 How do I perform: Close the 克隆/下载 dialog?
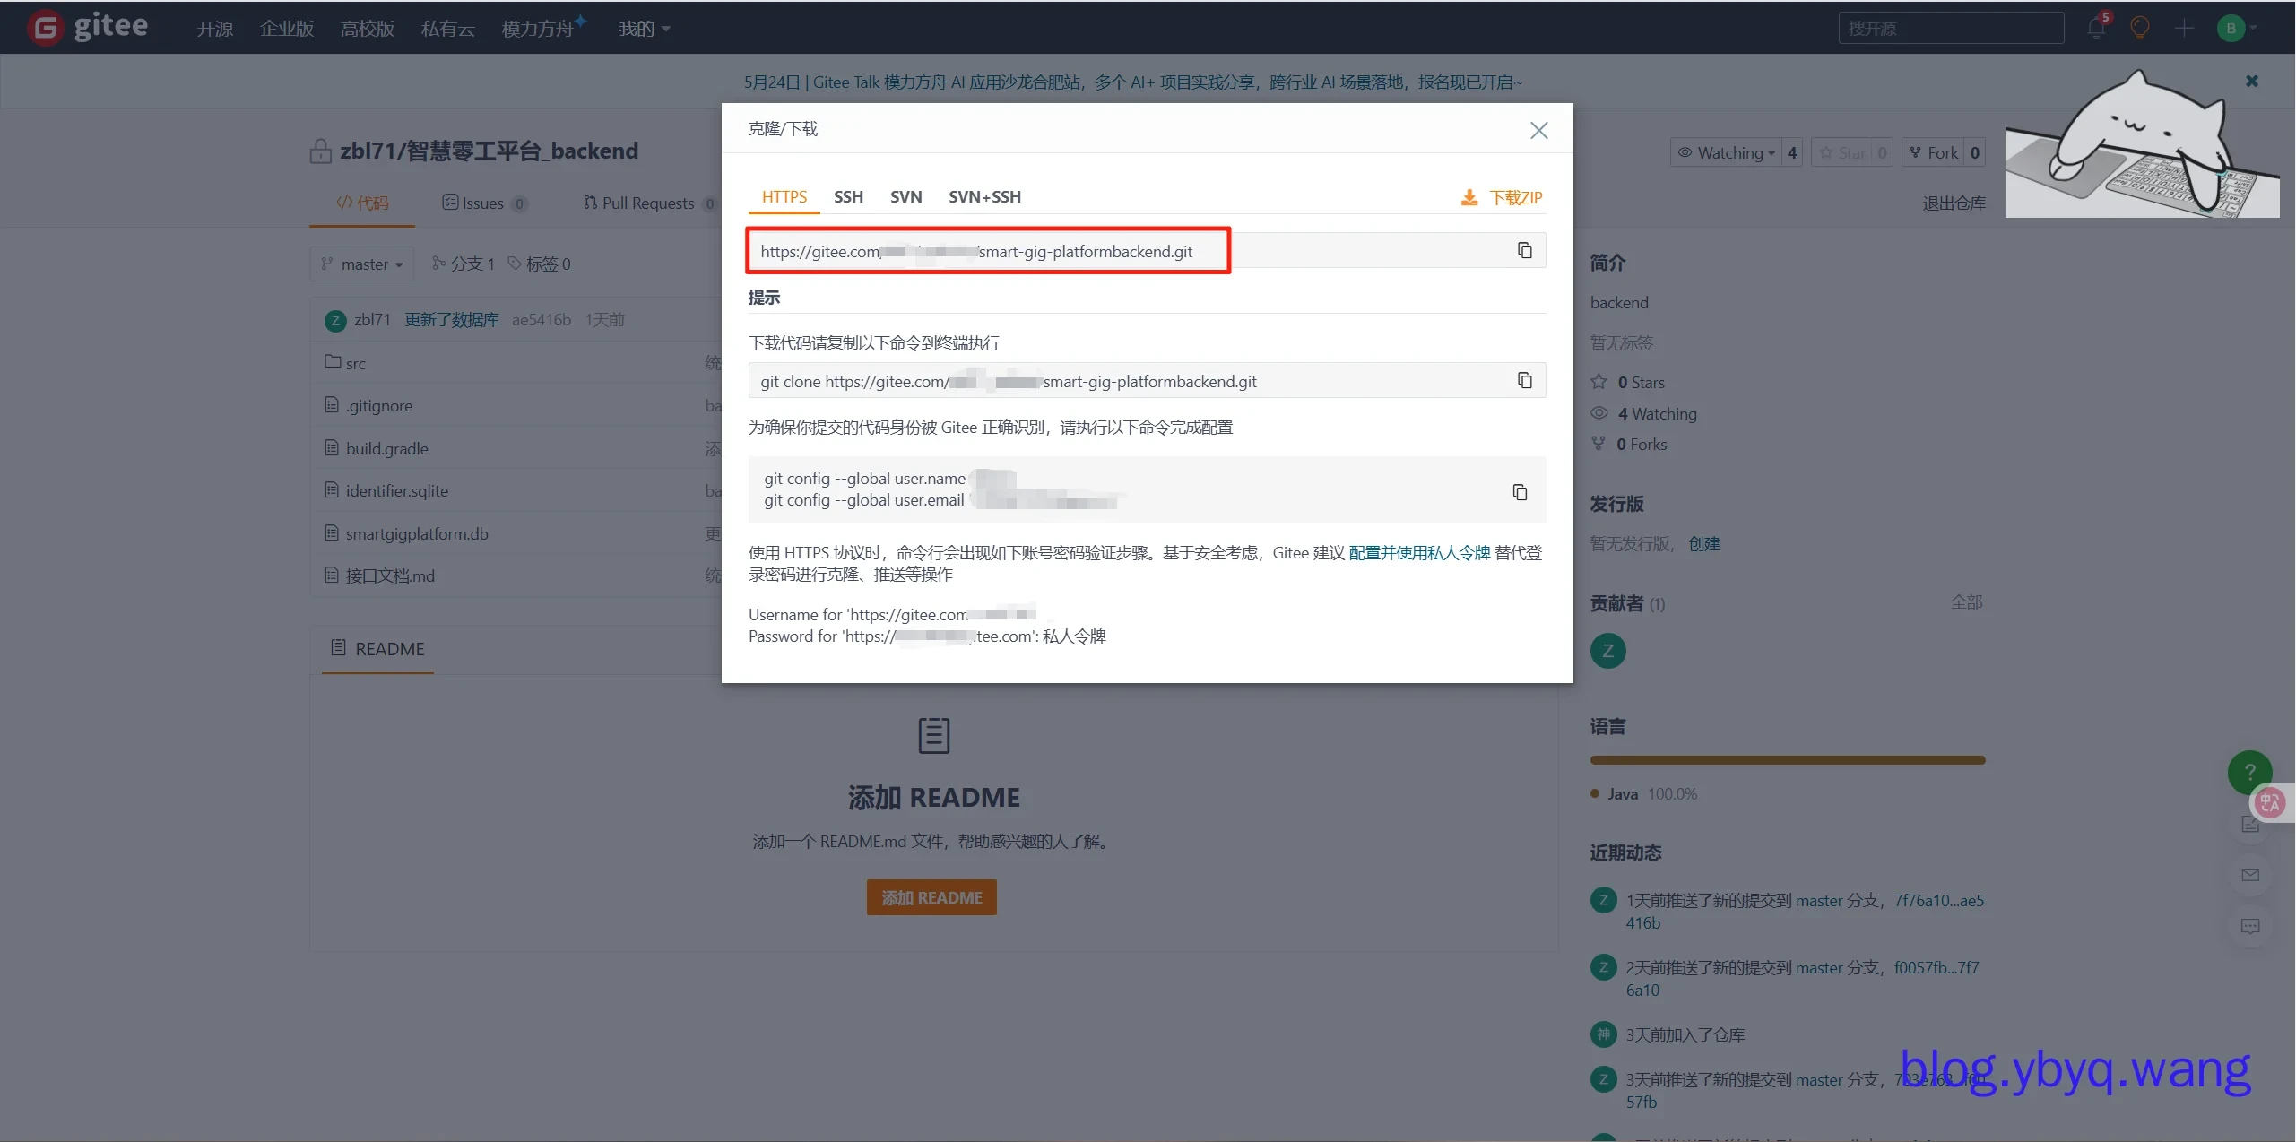(1538, 130)
